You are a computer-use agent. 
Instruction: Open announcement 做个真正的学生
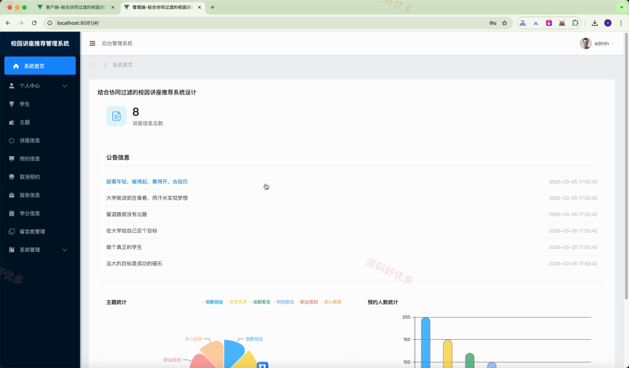pos(124,247)
